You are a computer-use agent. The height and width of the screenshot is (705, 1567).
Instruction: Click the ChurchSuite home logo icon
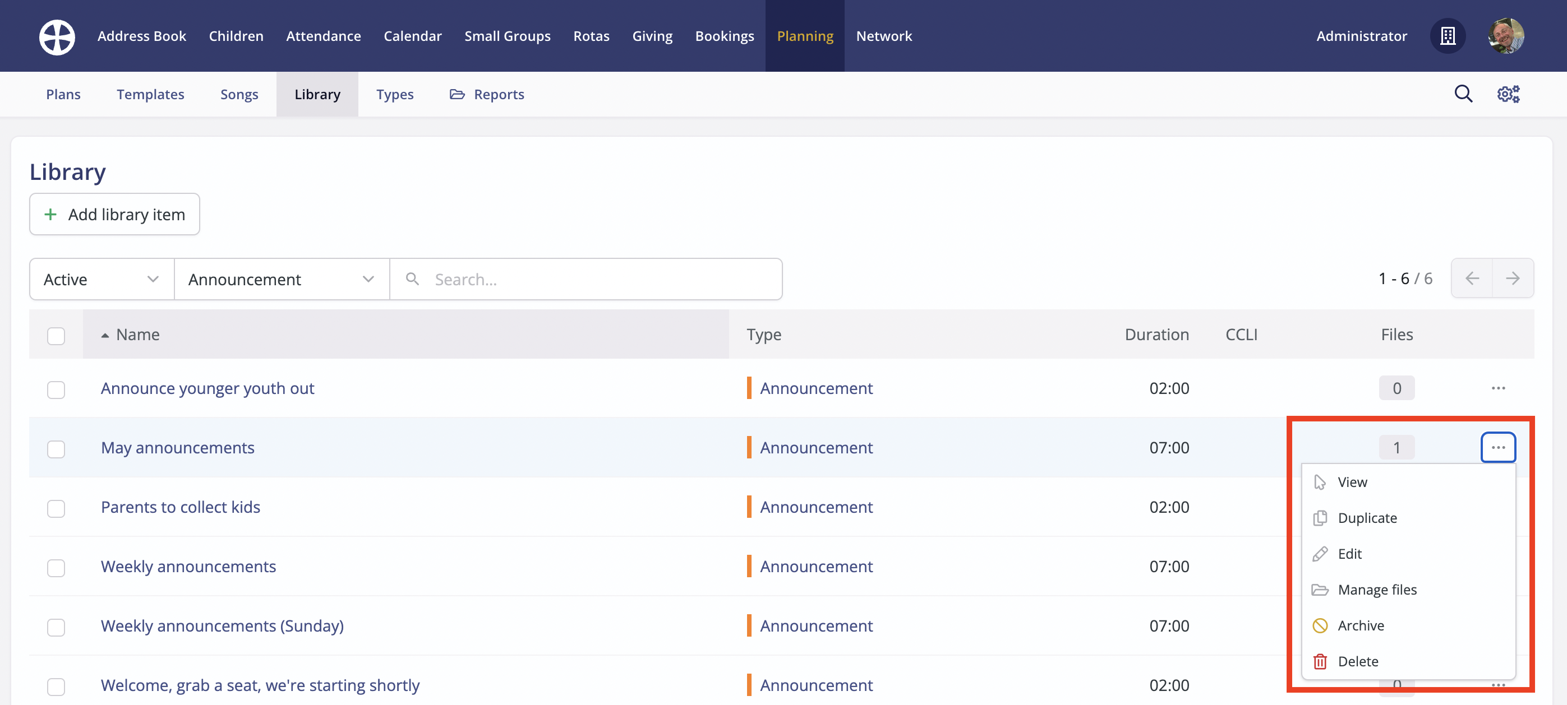coord(57,36)
